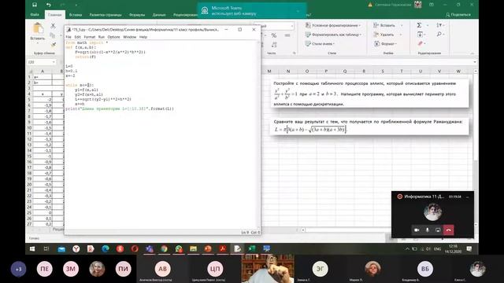
Task: Select column header M in the spreadsheet
Action: point(269,72)
